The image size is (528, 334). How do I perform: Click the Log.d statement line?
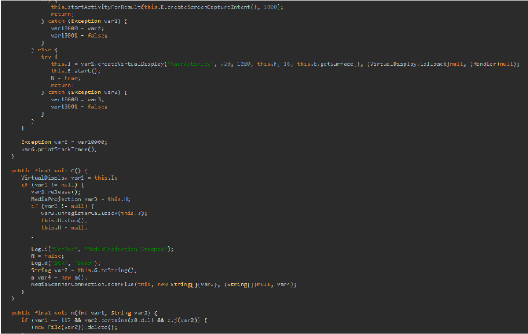pyautogui.click(x=61, y=262)
